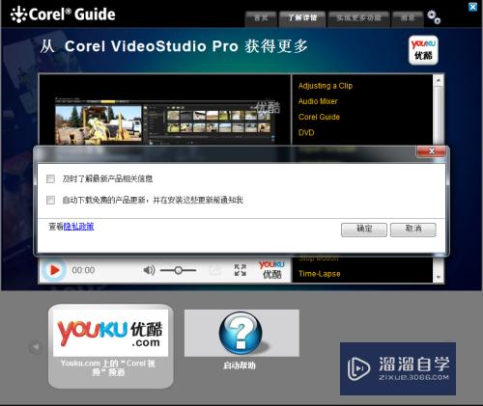Open the gear settings icon in header
Image resolution: width=483 pixels, height=406 pixels.
(434, 17)
